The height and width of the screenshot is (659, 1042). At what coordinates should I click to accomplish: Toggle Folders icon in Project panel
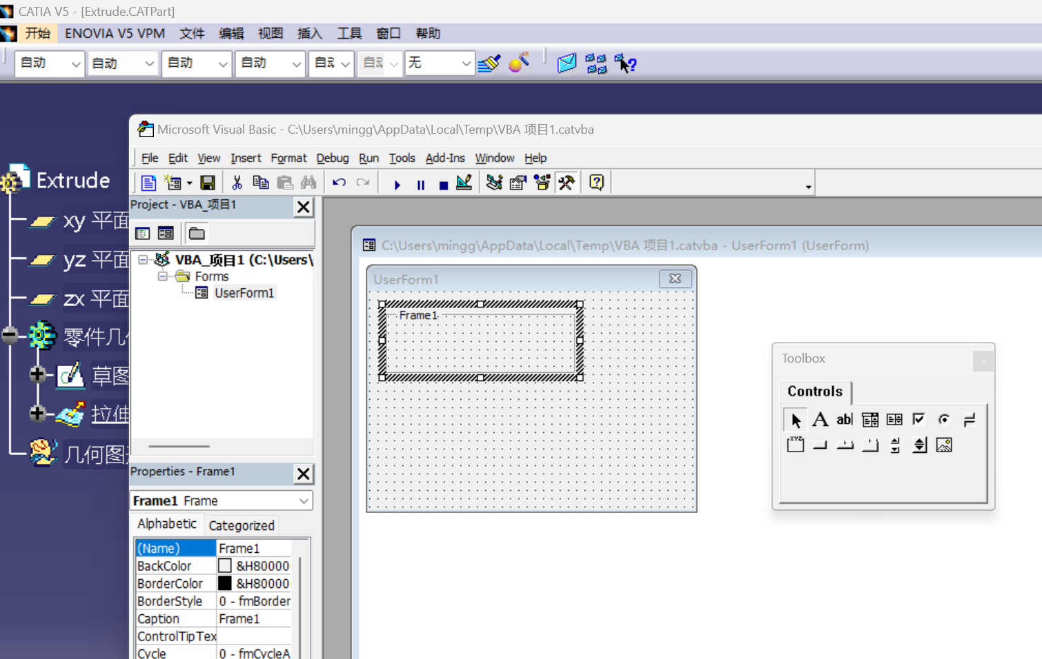tap(197, 234)
